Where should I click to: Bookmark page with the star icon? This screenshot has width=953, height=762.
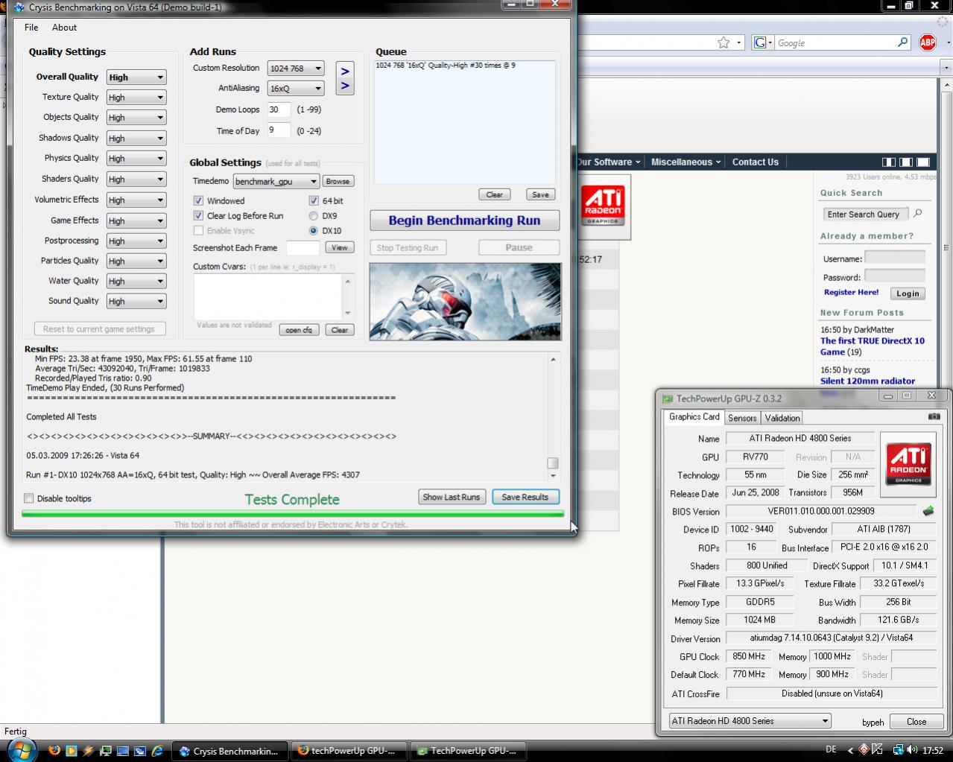pos(724,43)
